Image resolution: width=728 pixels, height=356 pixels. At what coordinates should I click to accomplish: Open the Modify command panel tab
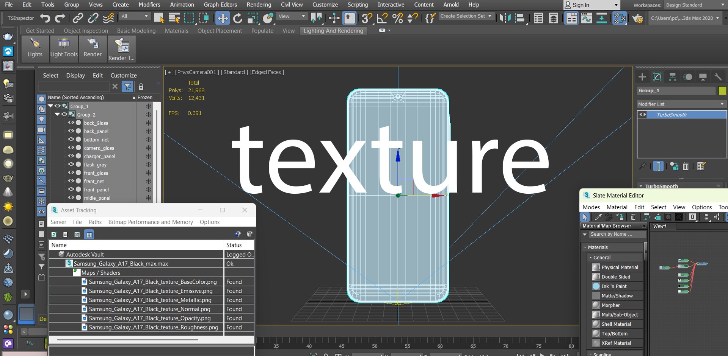[x=657, y=77]
